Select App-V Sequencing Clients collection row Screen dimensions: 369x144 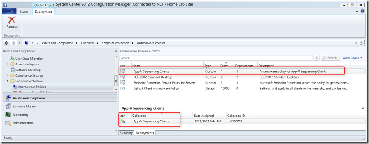(x=242, y=121)
